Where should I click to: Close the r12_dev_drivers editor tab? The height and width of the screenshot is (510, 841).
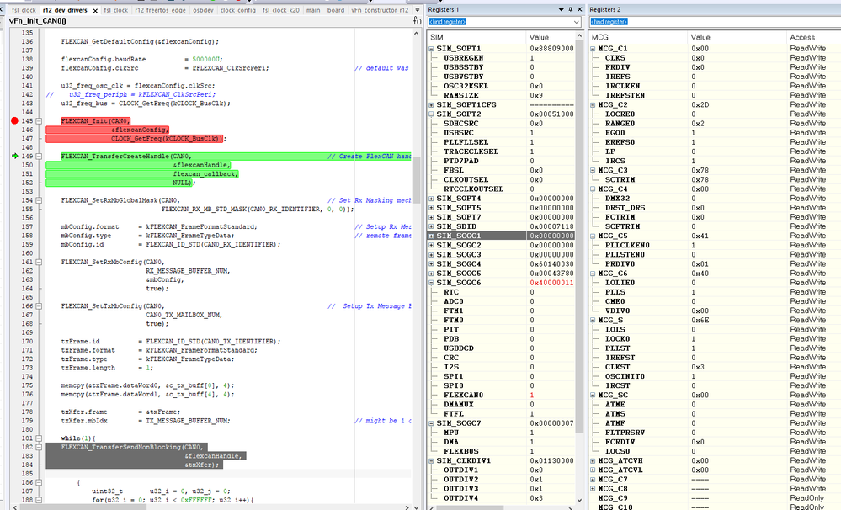click(x=94, y=10)
